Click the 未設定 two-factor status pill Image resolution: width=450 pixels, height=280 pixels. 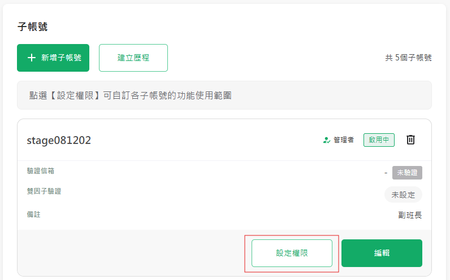tap(403, 195)
